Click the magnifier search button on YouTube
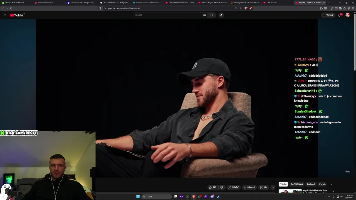The image size is (356, 200). [x=212, y=15]
